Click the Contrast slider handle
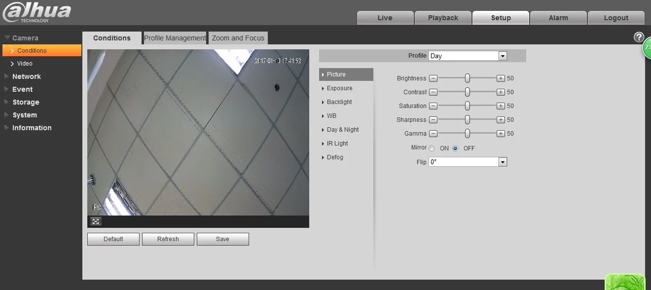The width and height of the screenshot is (651, 290). (467, 92)
